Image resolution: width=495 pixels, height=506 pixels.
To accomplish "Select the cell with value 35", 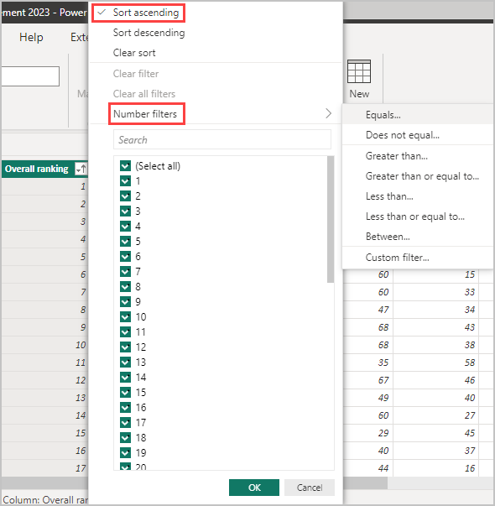I will coord(383,363).
